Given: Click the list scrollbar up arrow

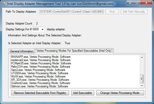Looking at the screenshot, I should [x=142, y=57].
